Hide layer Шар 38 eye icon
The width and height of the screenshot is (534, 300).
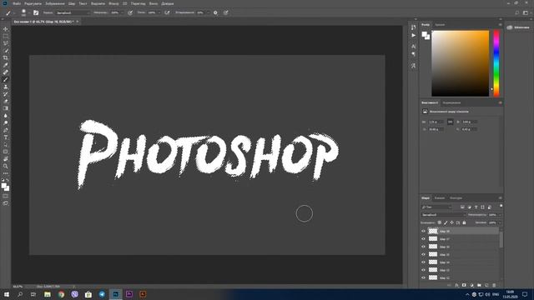click(423, 232)
